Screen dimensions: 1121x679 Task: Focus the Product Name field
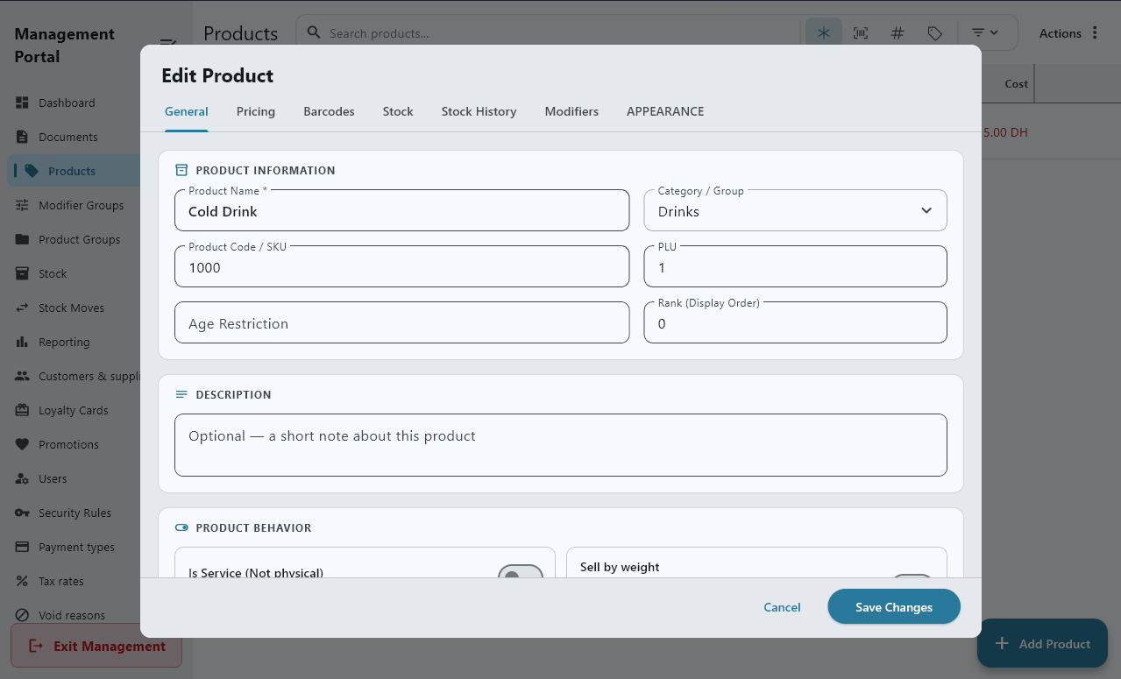click(401, 210)
